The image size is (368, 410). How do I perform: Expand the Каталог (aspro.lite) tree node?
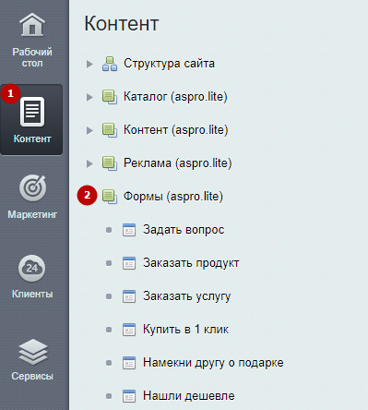(x=89, y=97)
